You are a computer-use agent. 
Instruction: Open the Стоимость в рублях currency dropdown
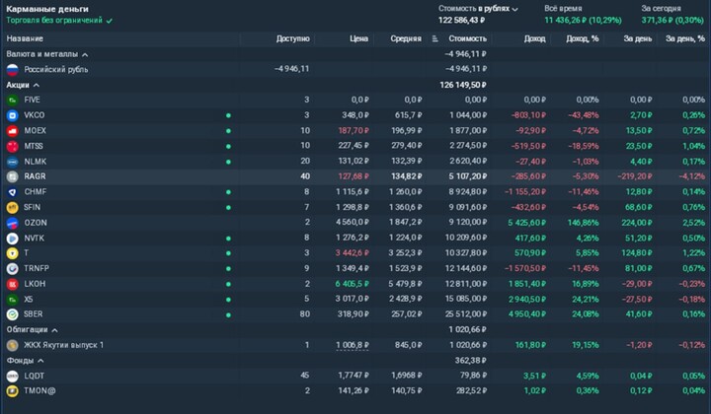478,9
